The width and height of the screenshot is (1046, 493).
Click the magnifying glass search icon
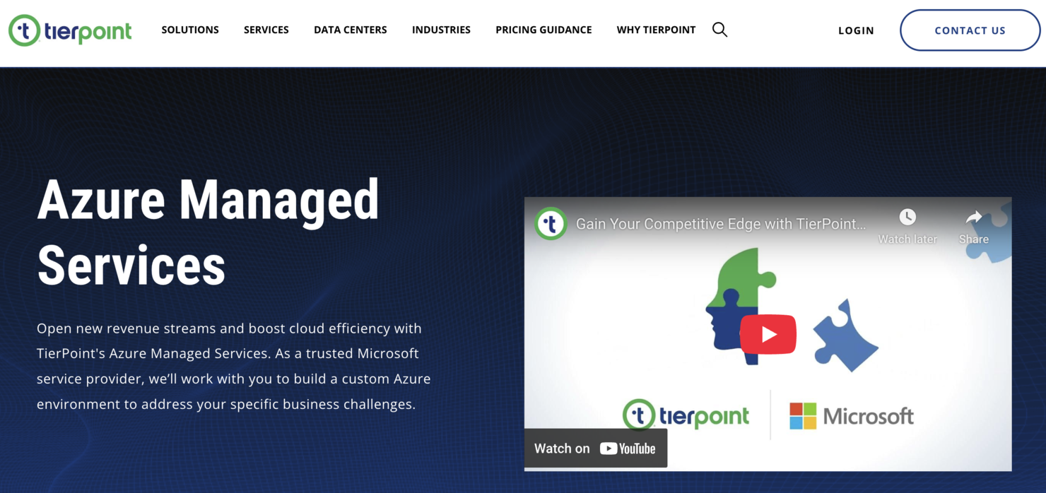(x=719, y=30)
